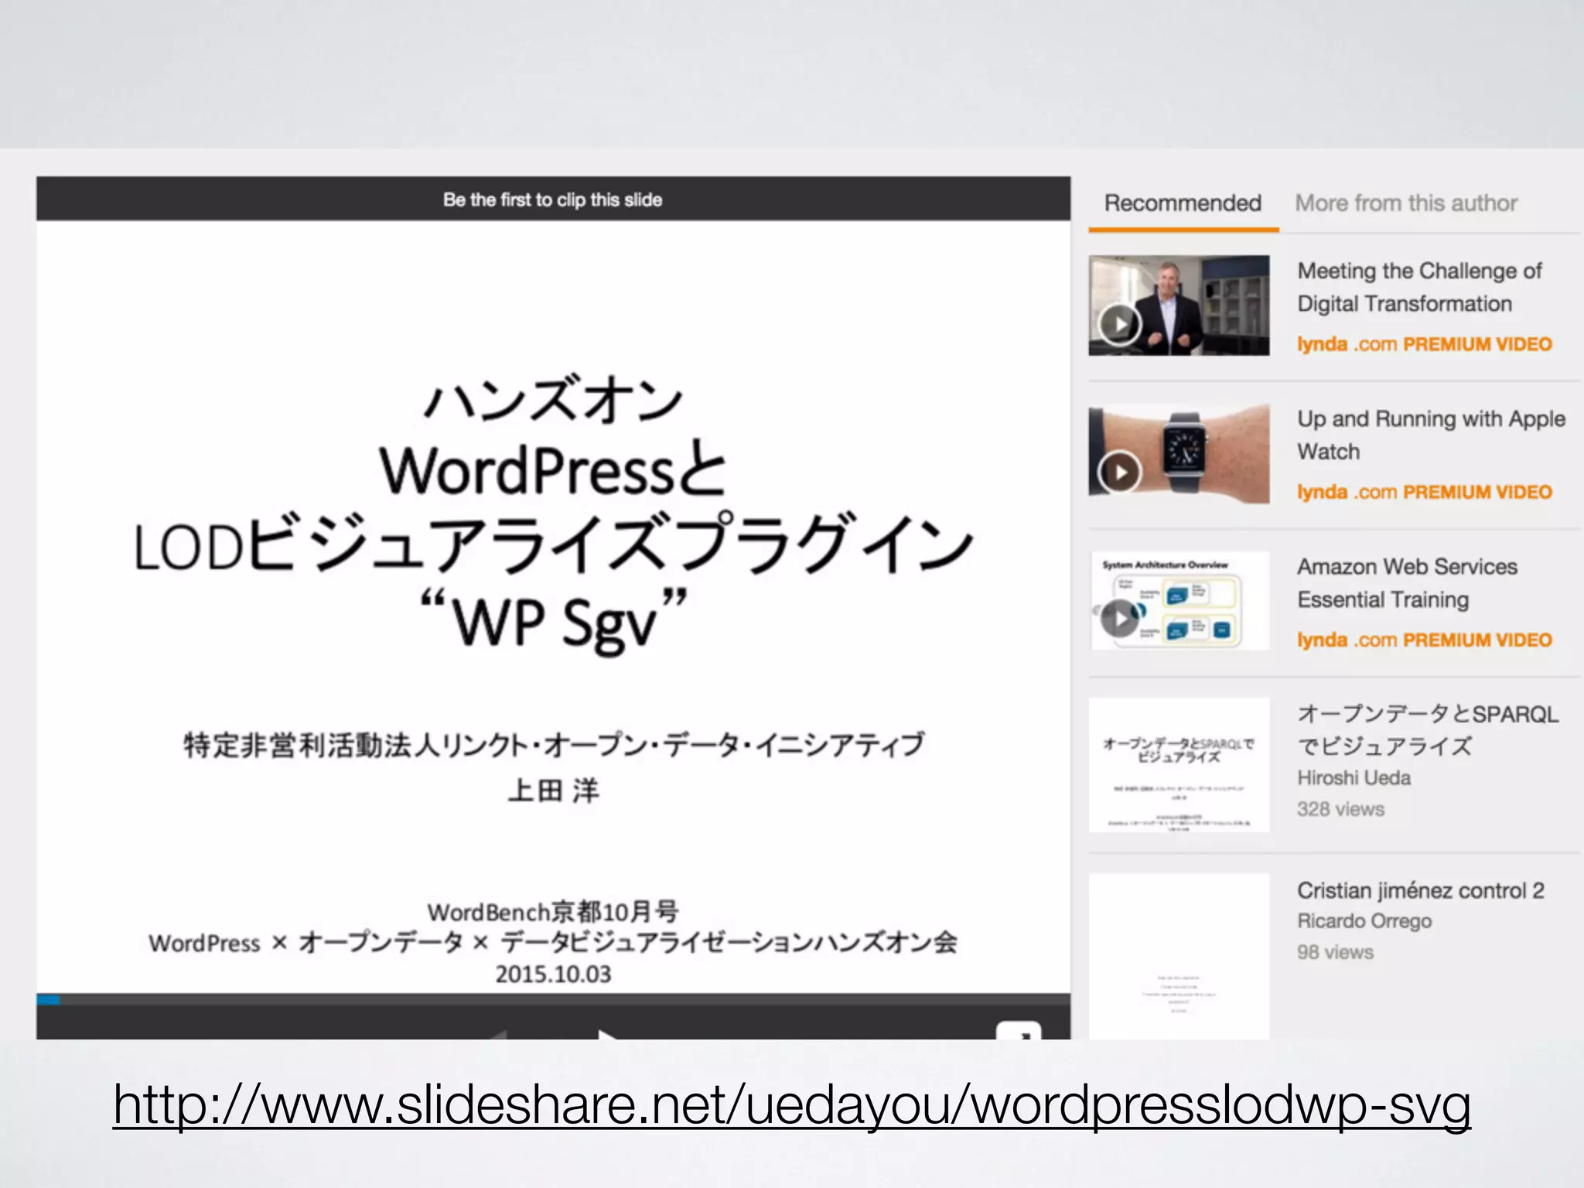This screenshot has width=1584, height=1188.
Task: Click Be the first to clip this slide banner
Action: (x=553, y=200)
